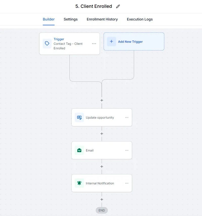Add a step before the END node
This screenshot has height=216, width=202.
coord(102,200)
